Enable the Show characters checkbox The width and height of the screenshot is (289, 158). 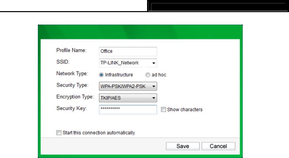point(163,109)
